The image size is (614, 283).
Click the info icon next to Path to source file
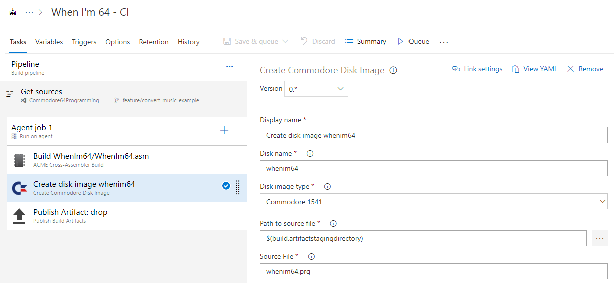[x=333, y=224]
